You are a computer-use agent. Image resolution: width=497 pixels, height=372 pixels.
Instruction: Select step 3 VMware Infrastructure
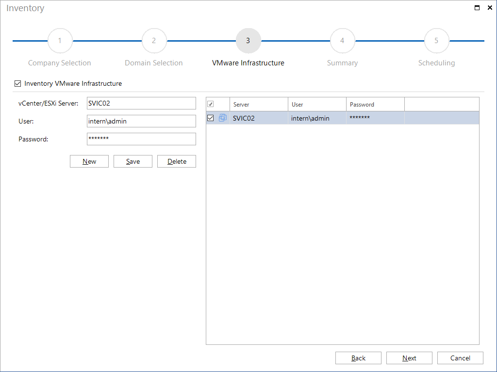point(248,41)
